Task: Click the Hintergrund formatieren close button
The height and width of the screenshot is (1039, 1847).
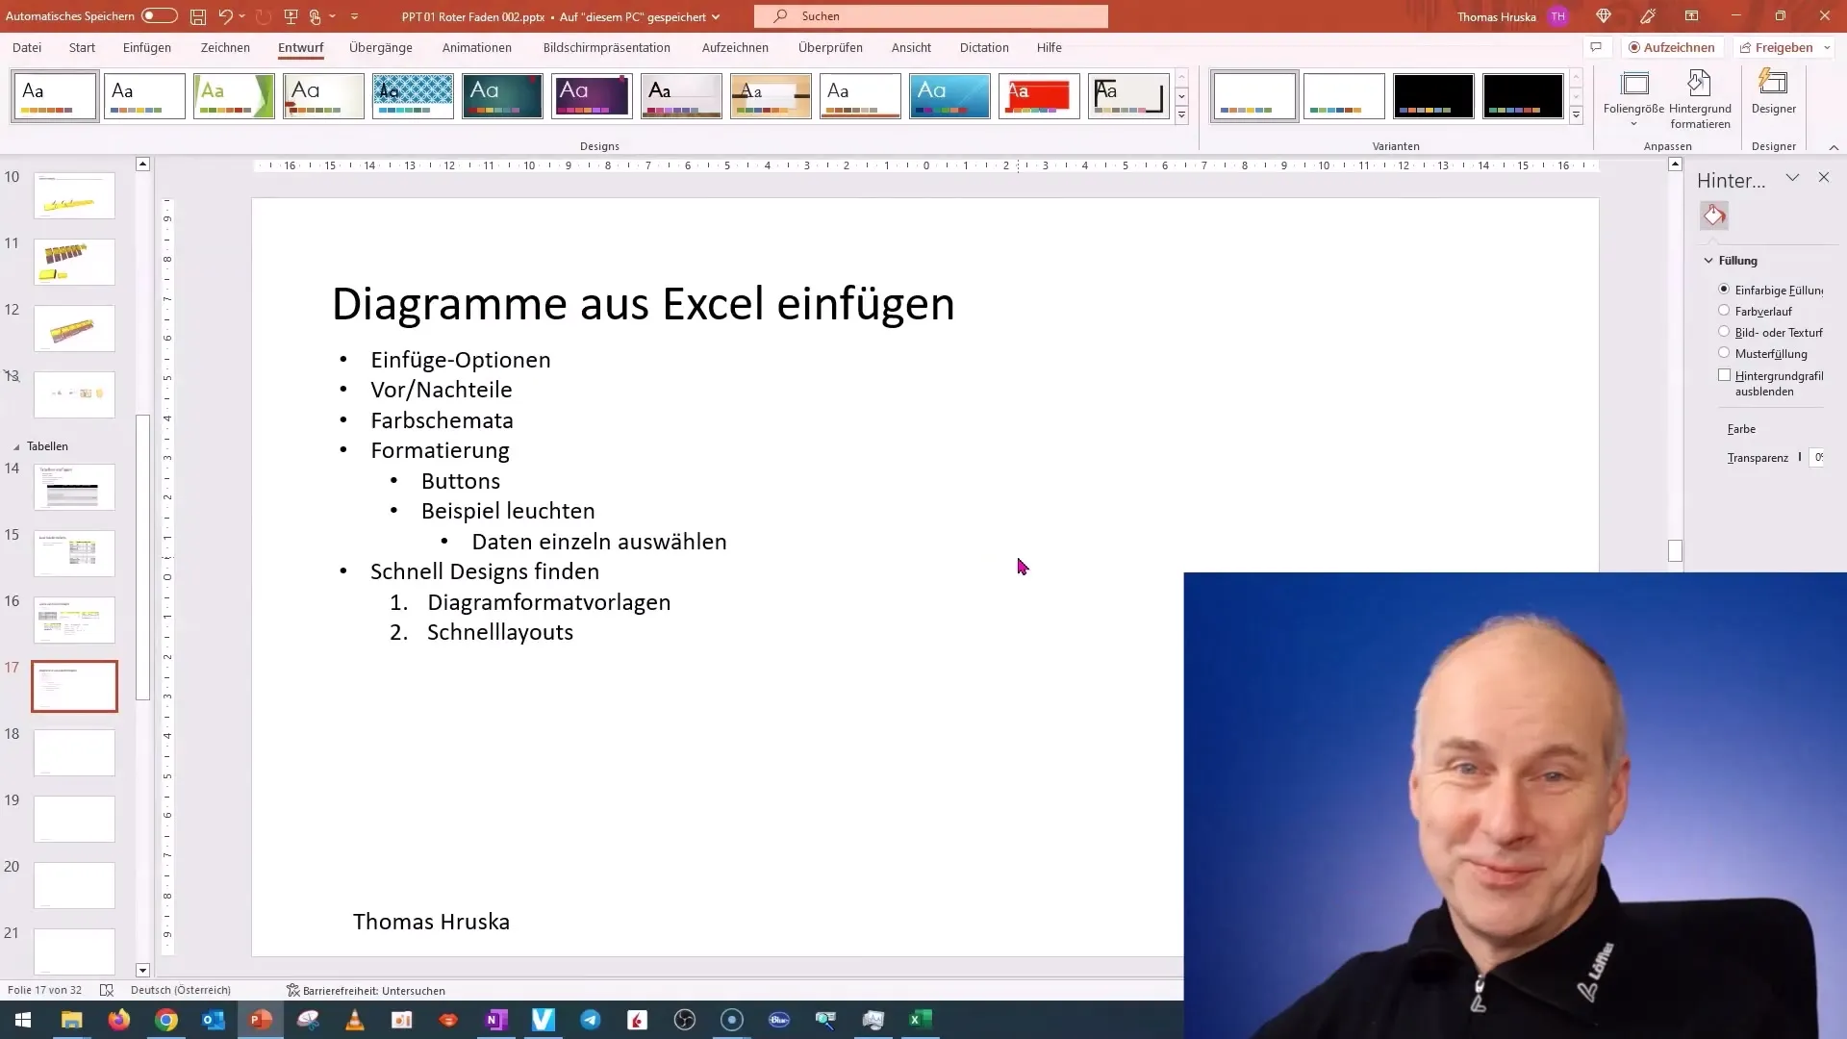Action: 1824,178
